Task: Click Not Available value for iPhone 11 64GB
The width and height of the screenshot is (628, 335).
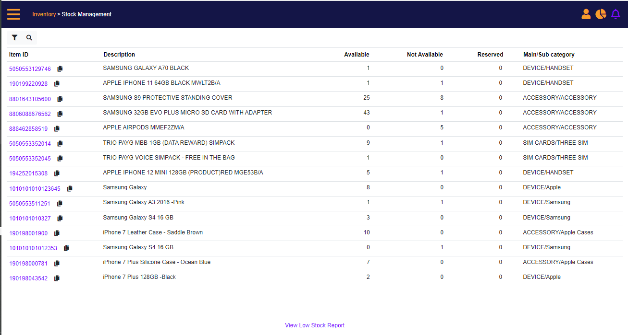Action: coord(442,83)
